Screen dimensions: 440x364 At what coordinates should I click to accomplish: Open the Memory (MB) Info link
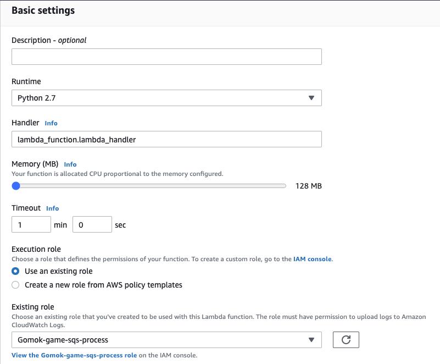click(x=70, y=164)
